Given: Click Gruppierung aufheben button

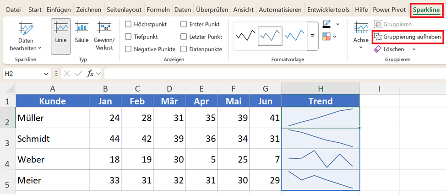Looking at the screenshot, I should point(408,37).
